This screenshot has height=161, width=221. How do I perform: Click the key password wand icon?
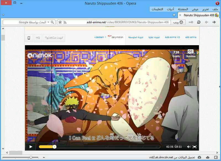click(x=191, y=22)
